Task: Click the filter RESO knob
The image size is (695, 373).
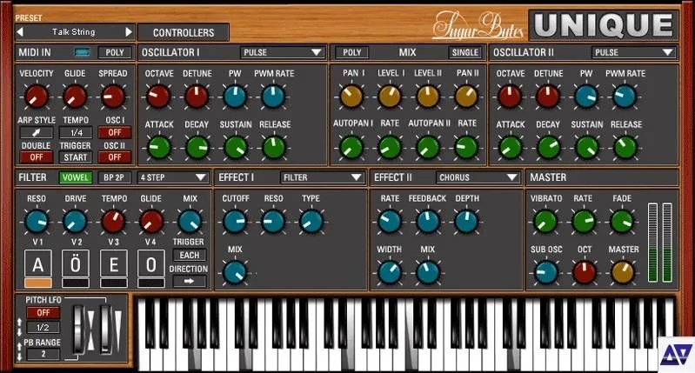Action: click(37, 222)
